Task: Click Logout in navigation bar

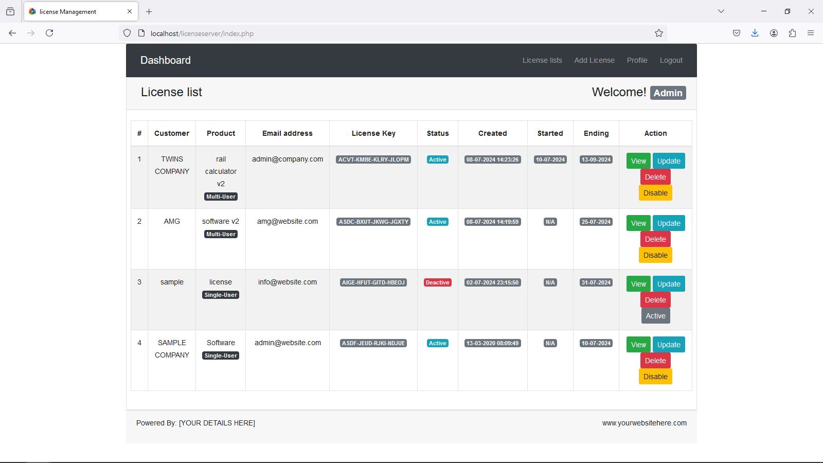Action: coord(671,60)
